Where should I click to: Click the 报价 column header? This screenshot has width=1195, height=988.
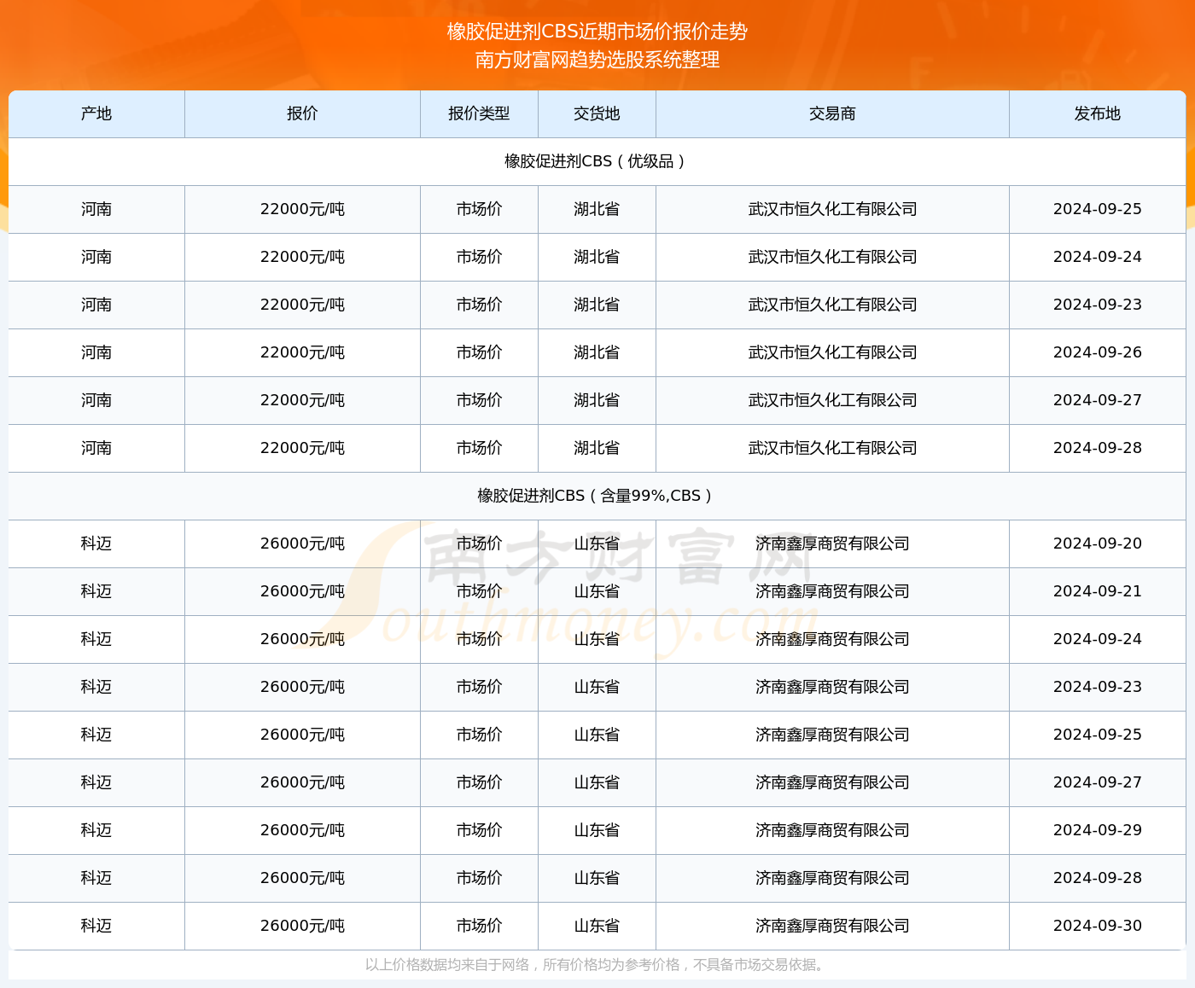point(302,113)
